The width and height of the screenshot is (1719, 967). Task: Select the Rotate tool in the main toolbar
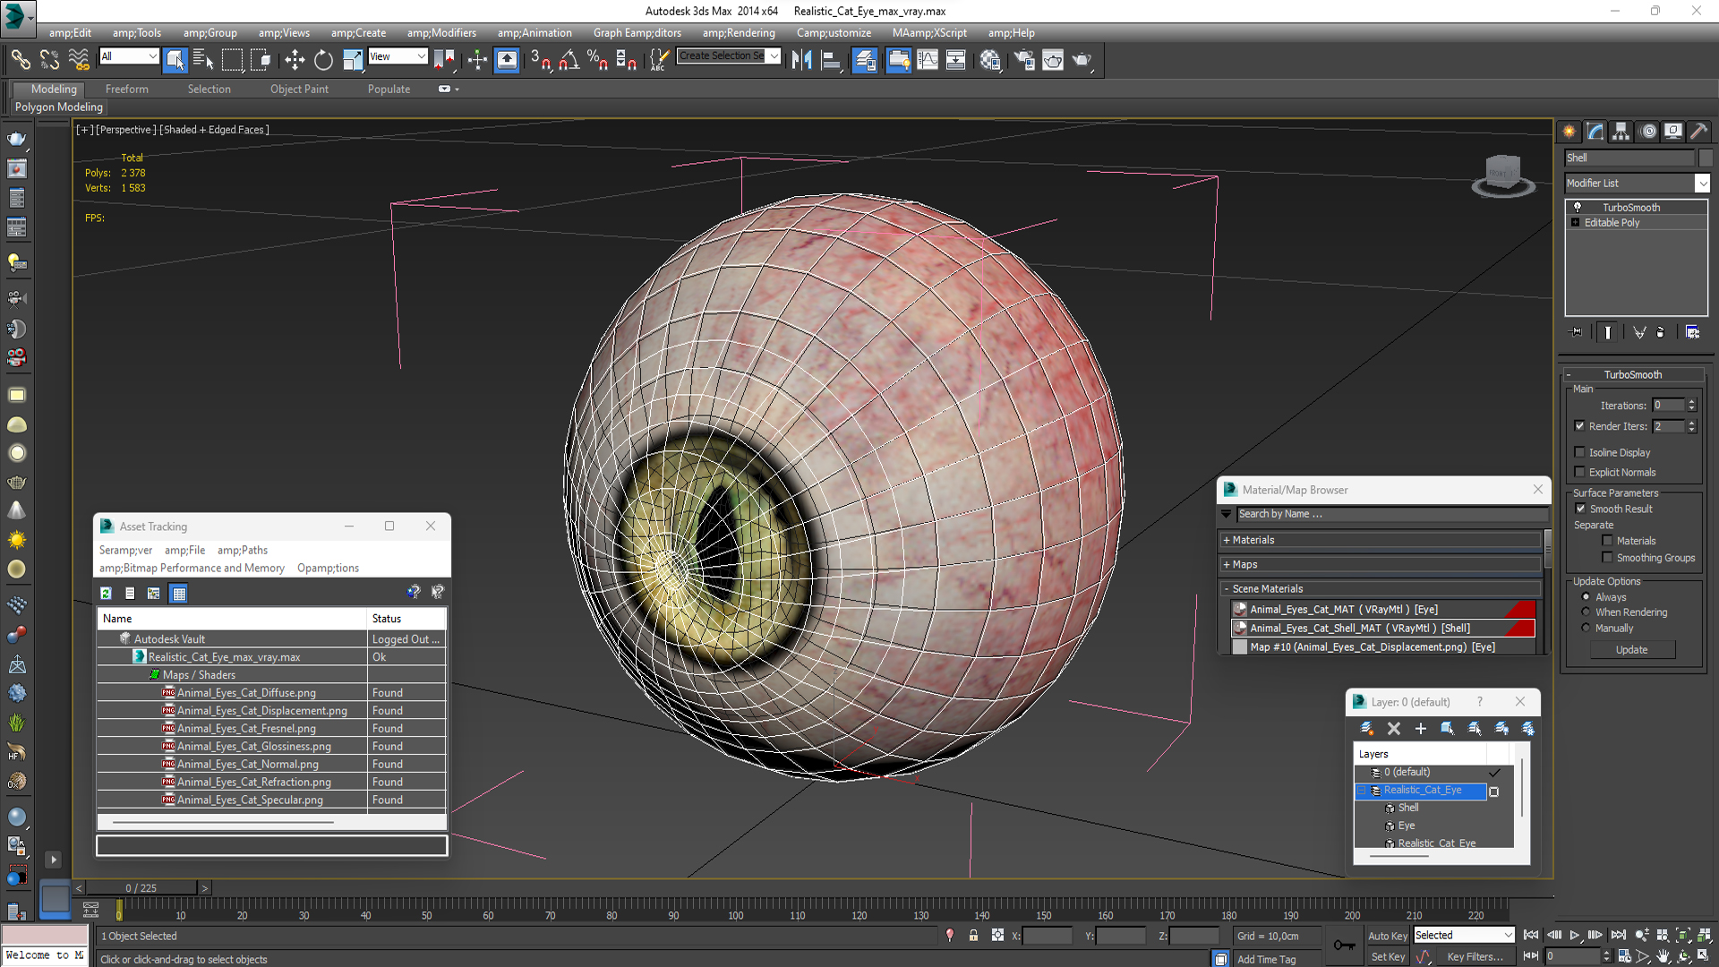323,60
